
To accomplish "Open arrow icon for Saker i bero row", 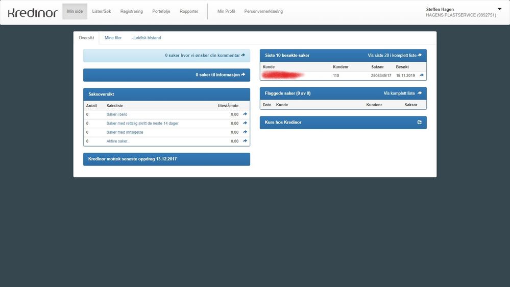I will point(245,114).
